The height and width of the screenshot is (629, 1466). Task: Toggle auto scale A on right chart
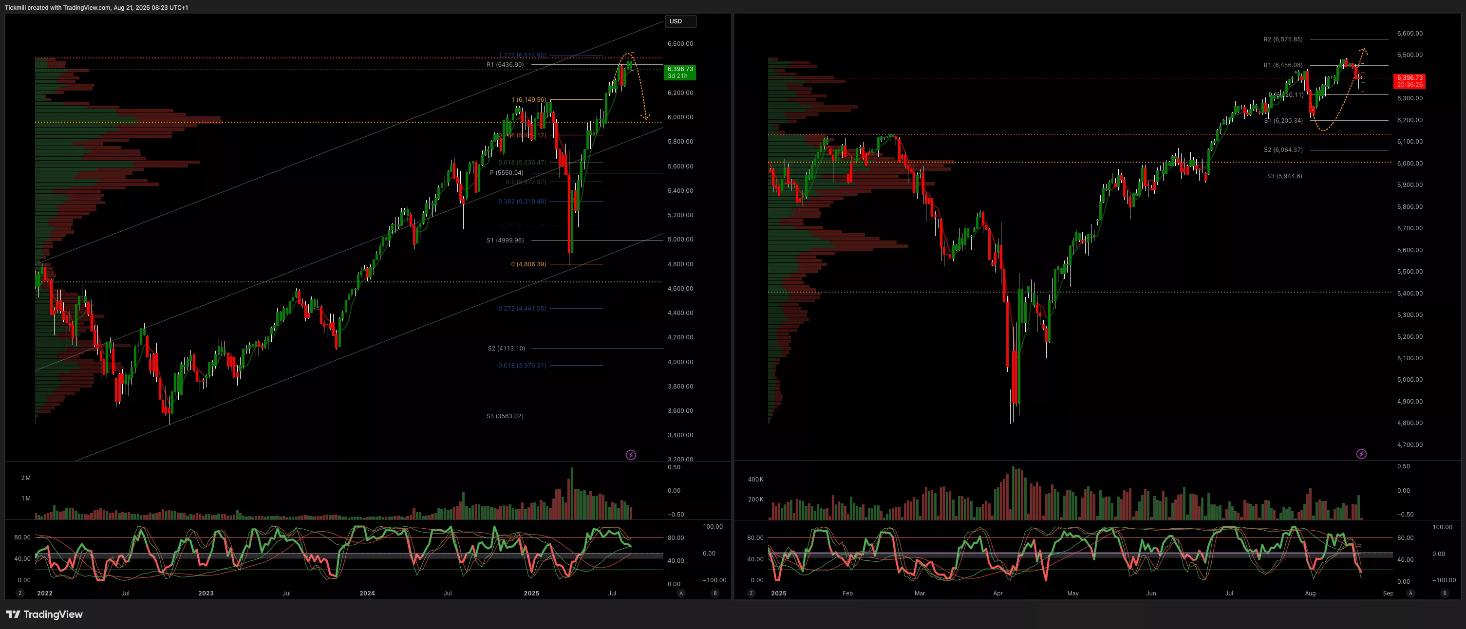[1410, 593]
